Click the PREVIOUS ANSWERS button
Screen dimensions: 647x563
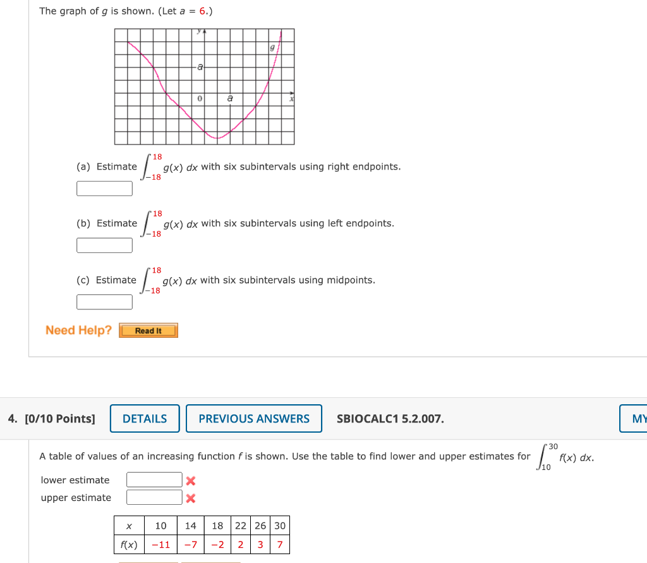click(254, 418)
